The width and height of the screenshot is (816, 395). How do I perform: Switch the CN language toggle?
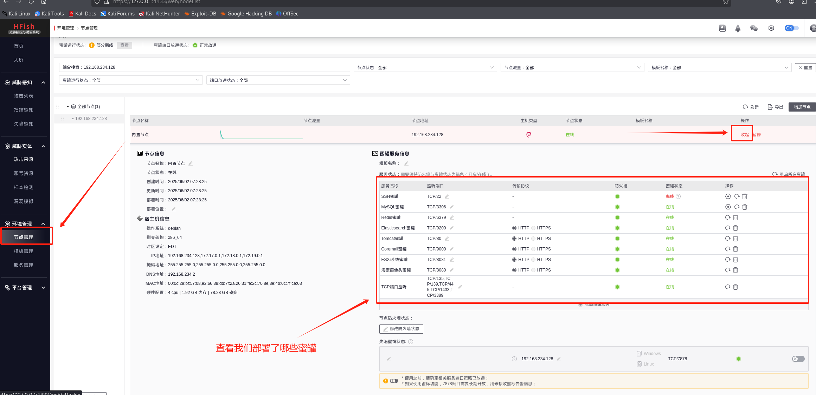point(791,28)
